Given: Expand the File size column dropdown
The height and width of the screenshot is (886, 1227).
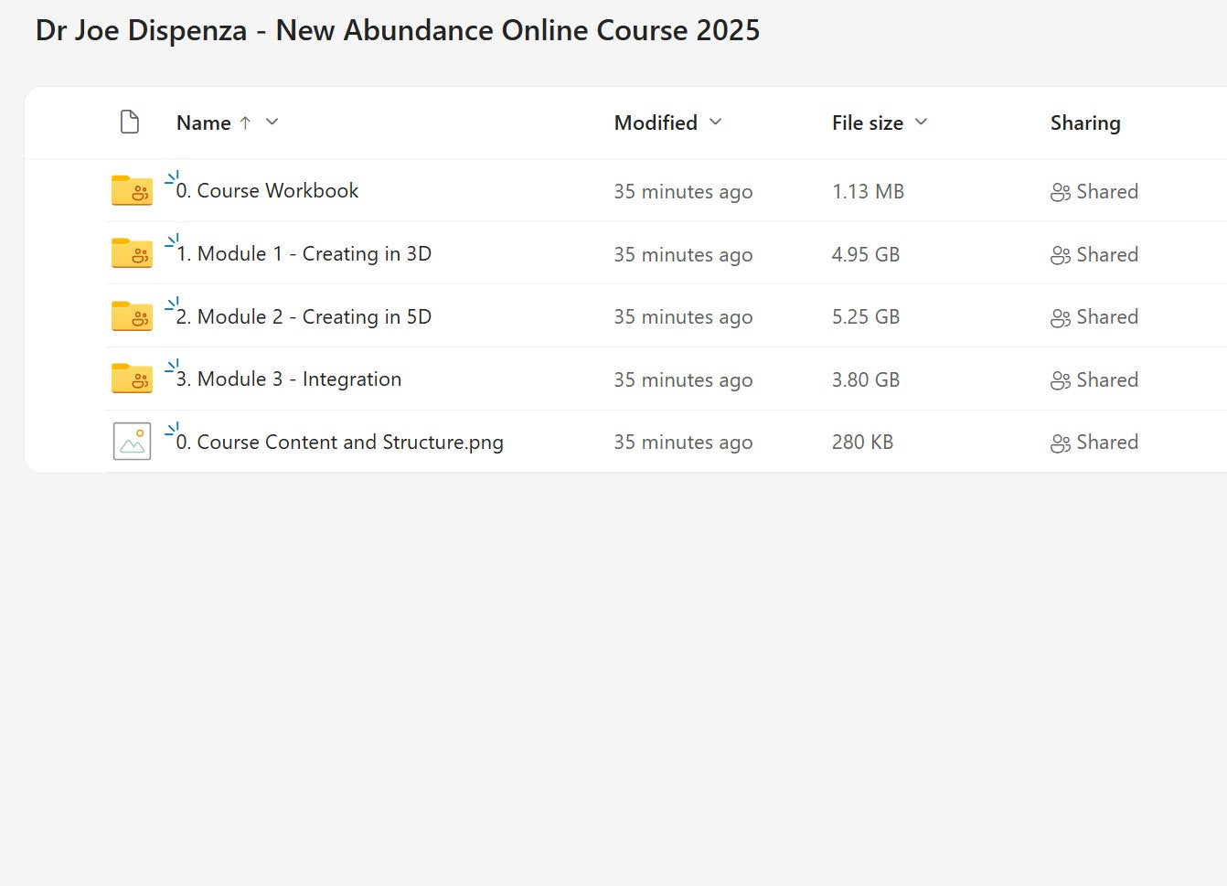Looking at the screenshot, I should pyautogui.click(x=921, y=122).
